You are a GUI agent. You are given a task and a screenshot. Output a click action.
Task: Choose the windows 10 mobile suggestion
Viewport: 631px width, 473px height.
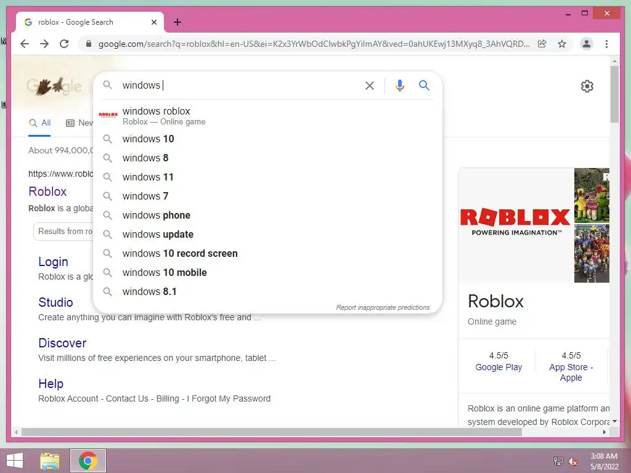point(267,273)
